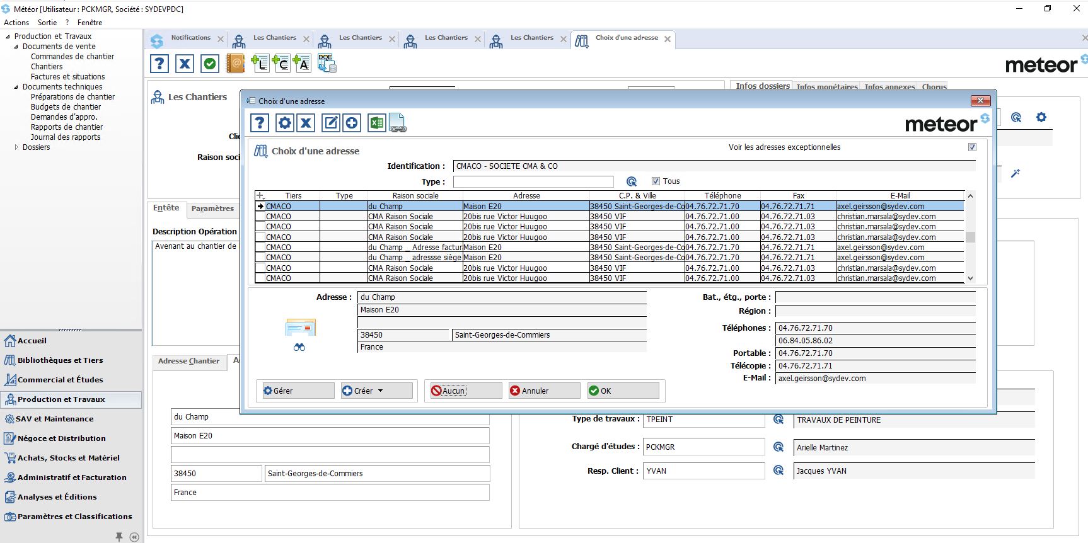Switch to the Notifications tab

coord(190,38)
